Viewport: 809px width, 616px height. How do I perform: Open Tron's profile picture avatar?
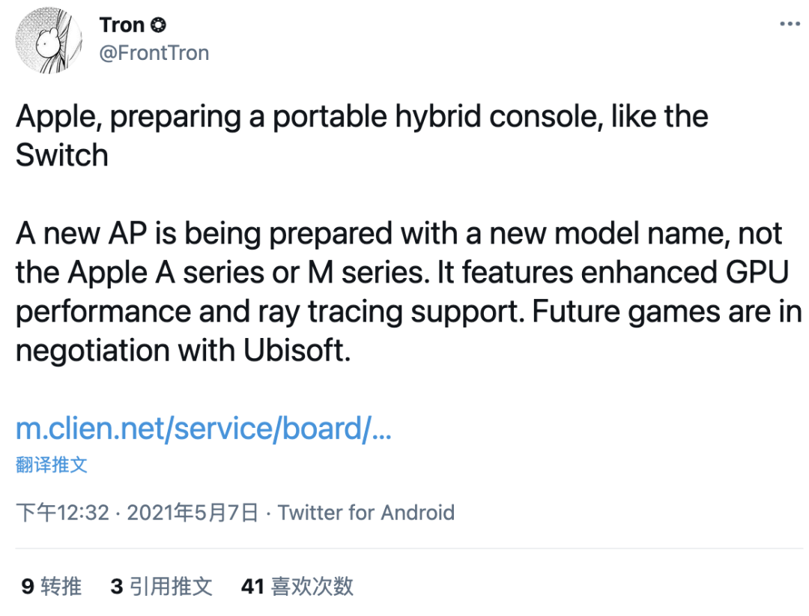tap(49, 40)
